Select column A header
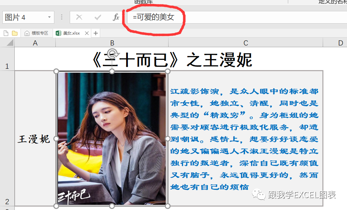The width and height of the screenshot is (347, 210). coord(35,43)
